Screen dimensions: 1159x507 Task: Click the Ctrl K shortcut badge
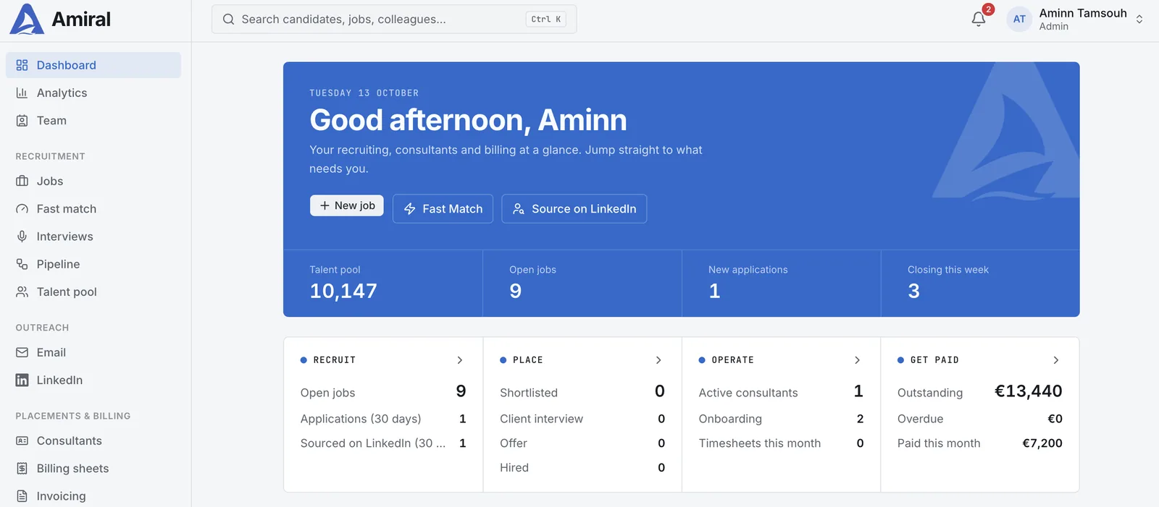pos(546,20)
